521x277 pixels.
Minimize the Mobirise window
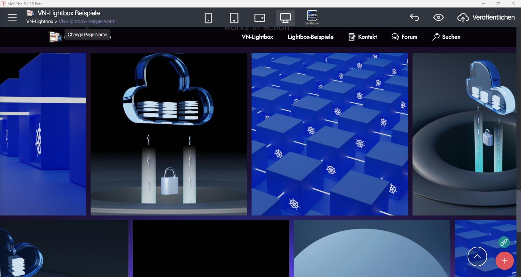484,4
